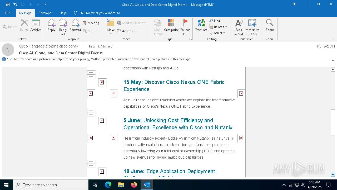
Task: Open the 5 June Cisco and Nutanix link
Action: pos(178,124)
